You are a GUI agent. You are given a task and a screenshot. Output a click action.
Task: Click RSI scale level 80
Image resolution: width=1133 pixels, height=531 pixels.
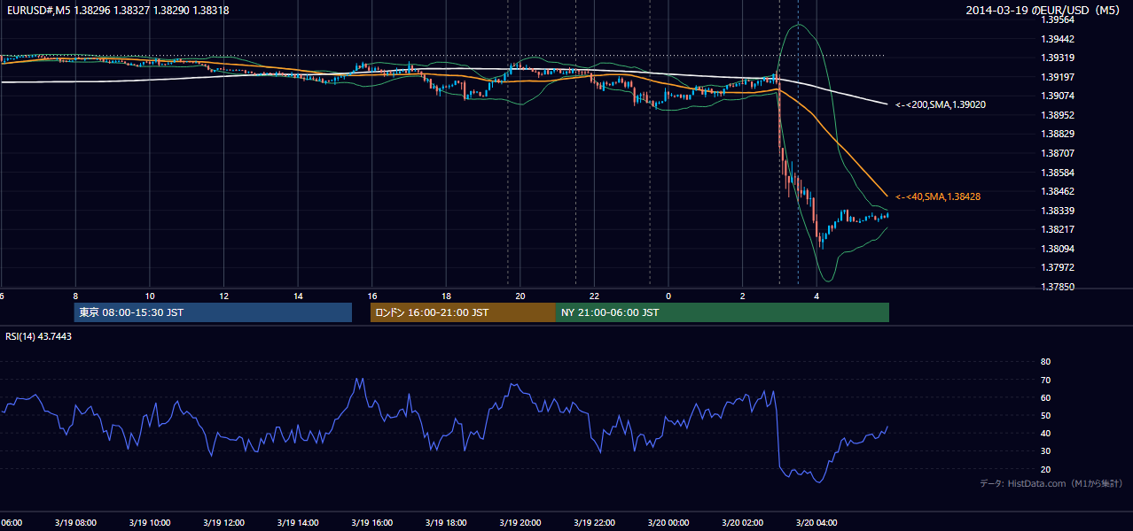coord(1045,362)
